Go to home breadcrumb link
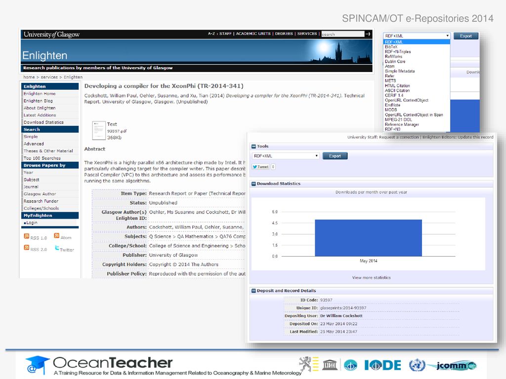The height and width of the screenshot is (379, 506). 29,77
